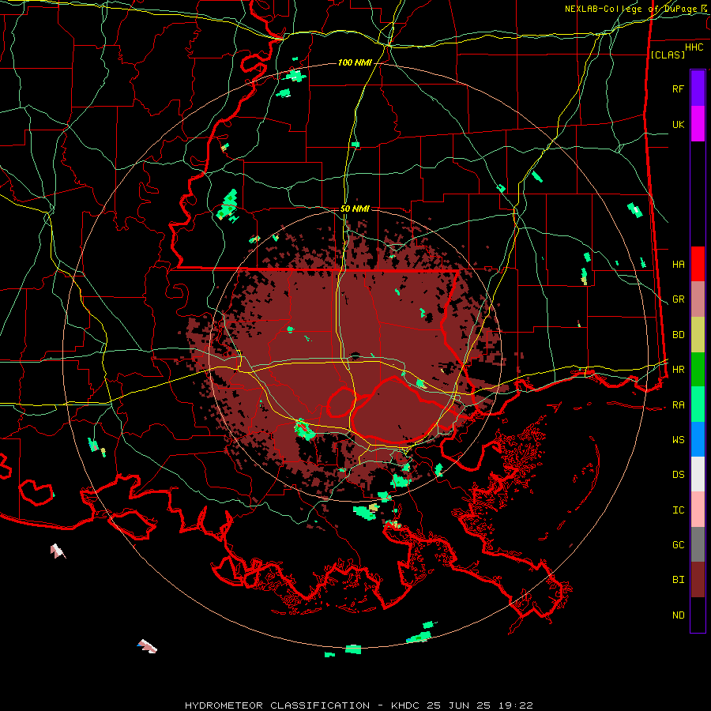This screenshot has width=711, height=711.
Task: Click the HR legend label
Action: (679, 370)
